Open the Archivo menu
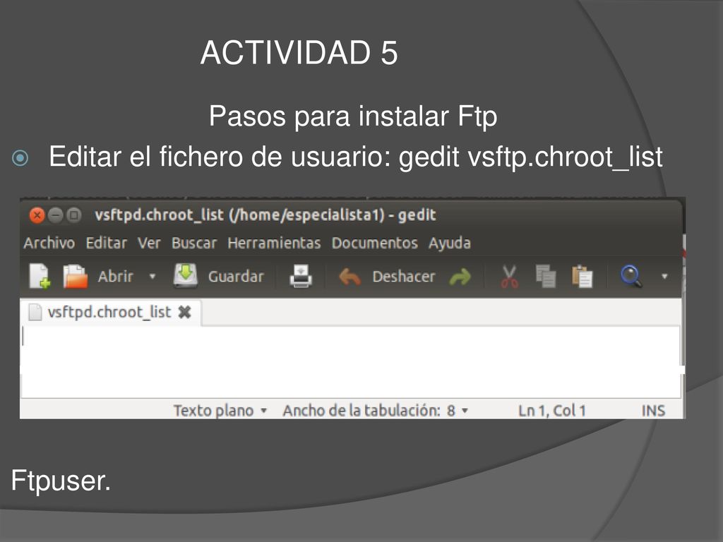The height and width of the screenshot is (542, 723). (49, 243)
